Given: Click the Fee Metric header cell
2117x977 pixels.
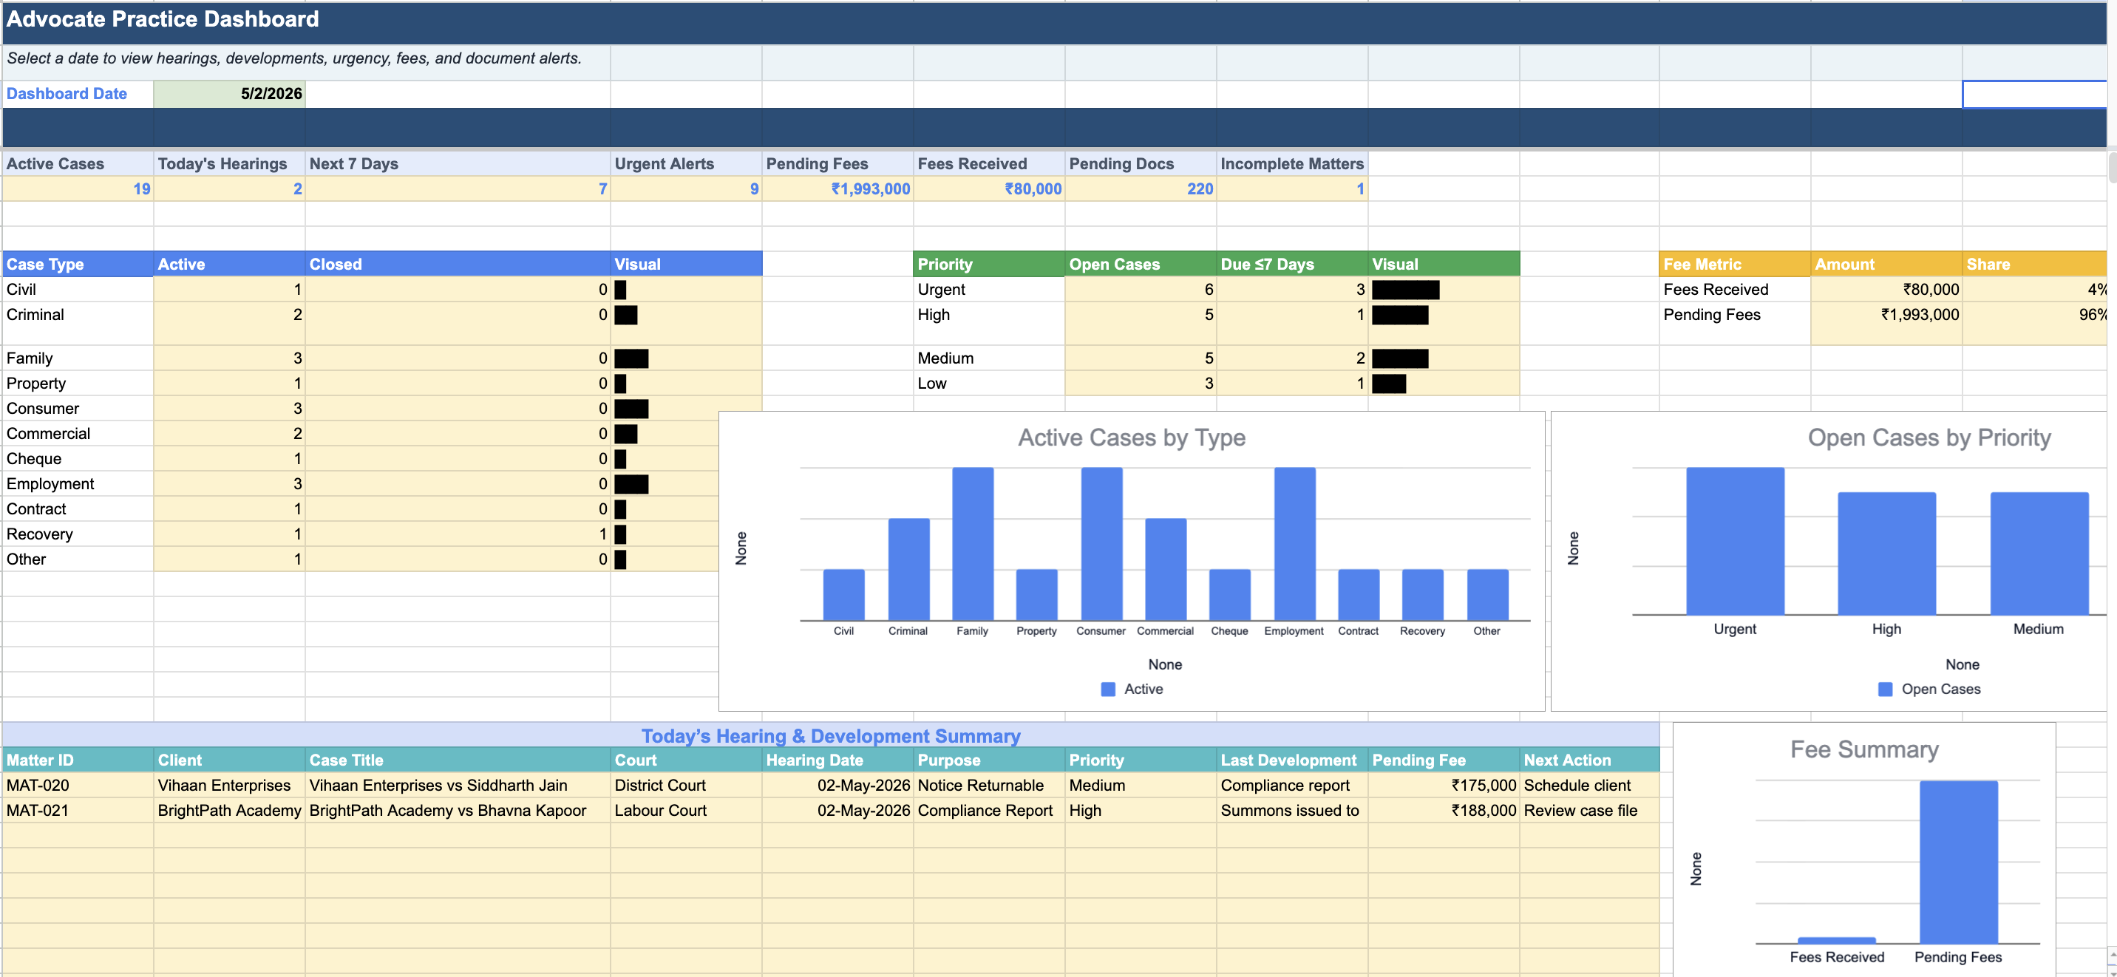Looking at the screenshot, I should click(x=1735, y=265).
